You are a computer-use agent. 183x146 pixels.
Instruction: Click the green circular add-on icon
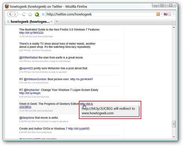click(x=37, y=14)
